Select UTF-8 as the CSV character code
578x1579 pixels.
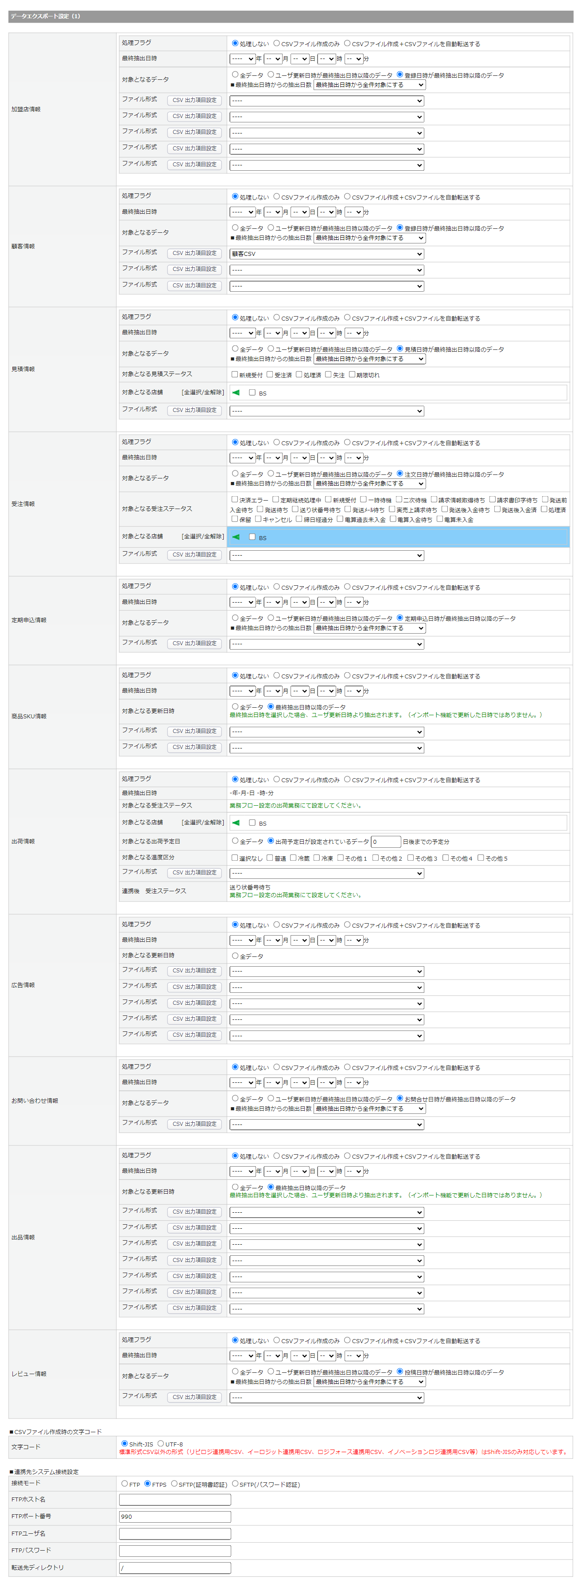point(160,1443)
